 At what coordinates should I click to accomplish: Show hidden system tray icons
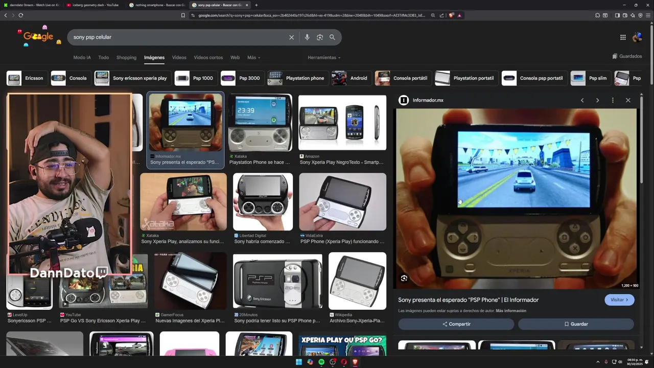(598, 362)
